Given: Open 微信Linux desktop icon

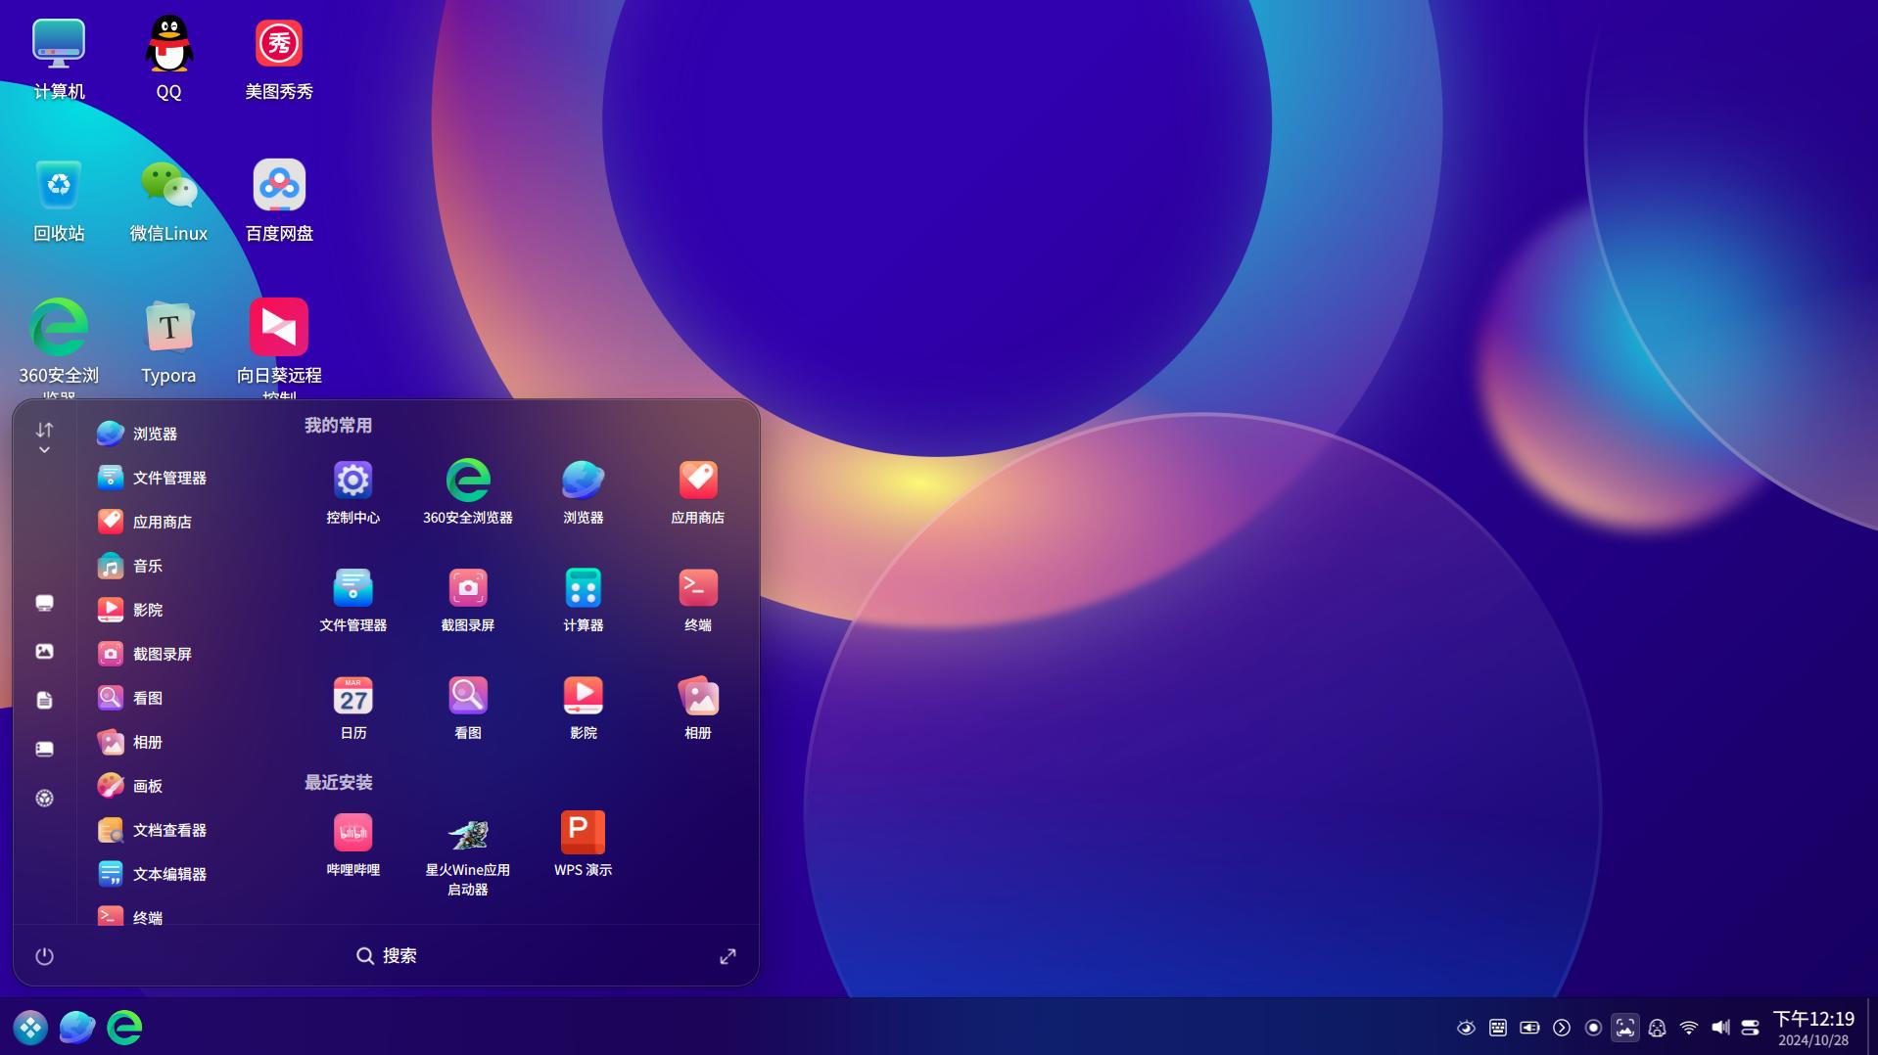Looking at the screenshot, I should click(168, 200).
